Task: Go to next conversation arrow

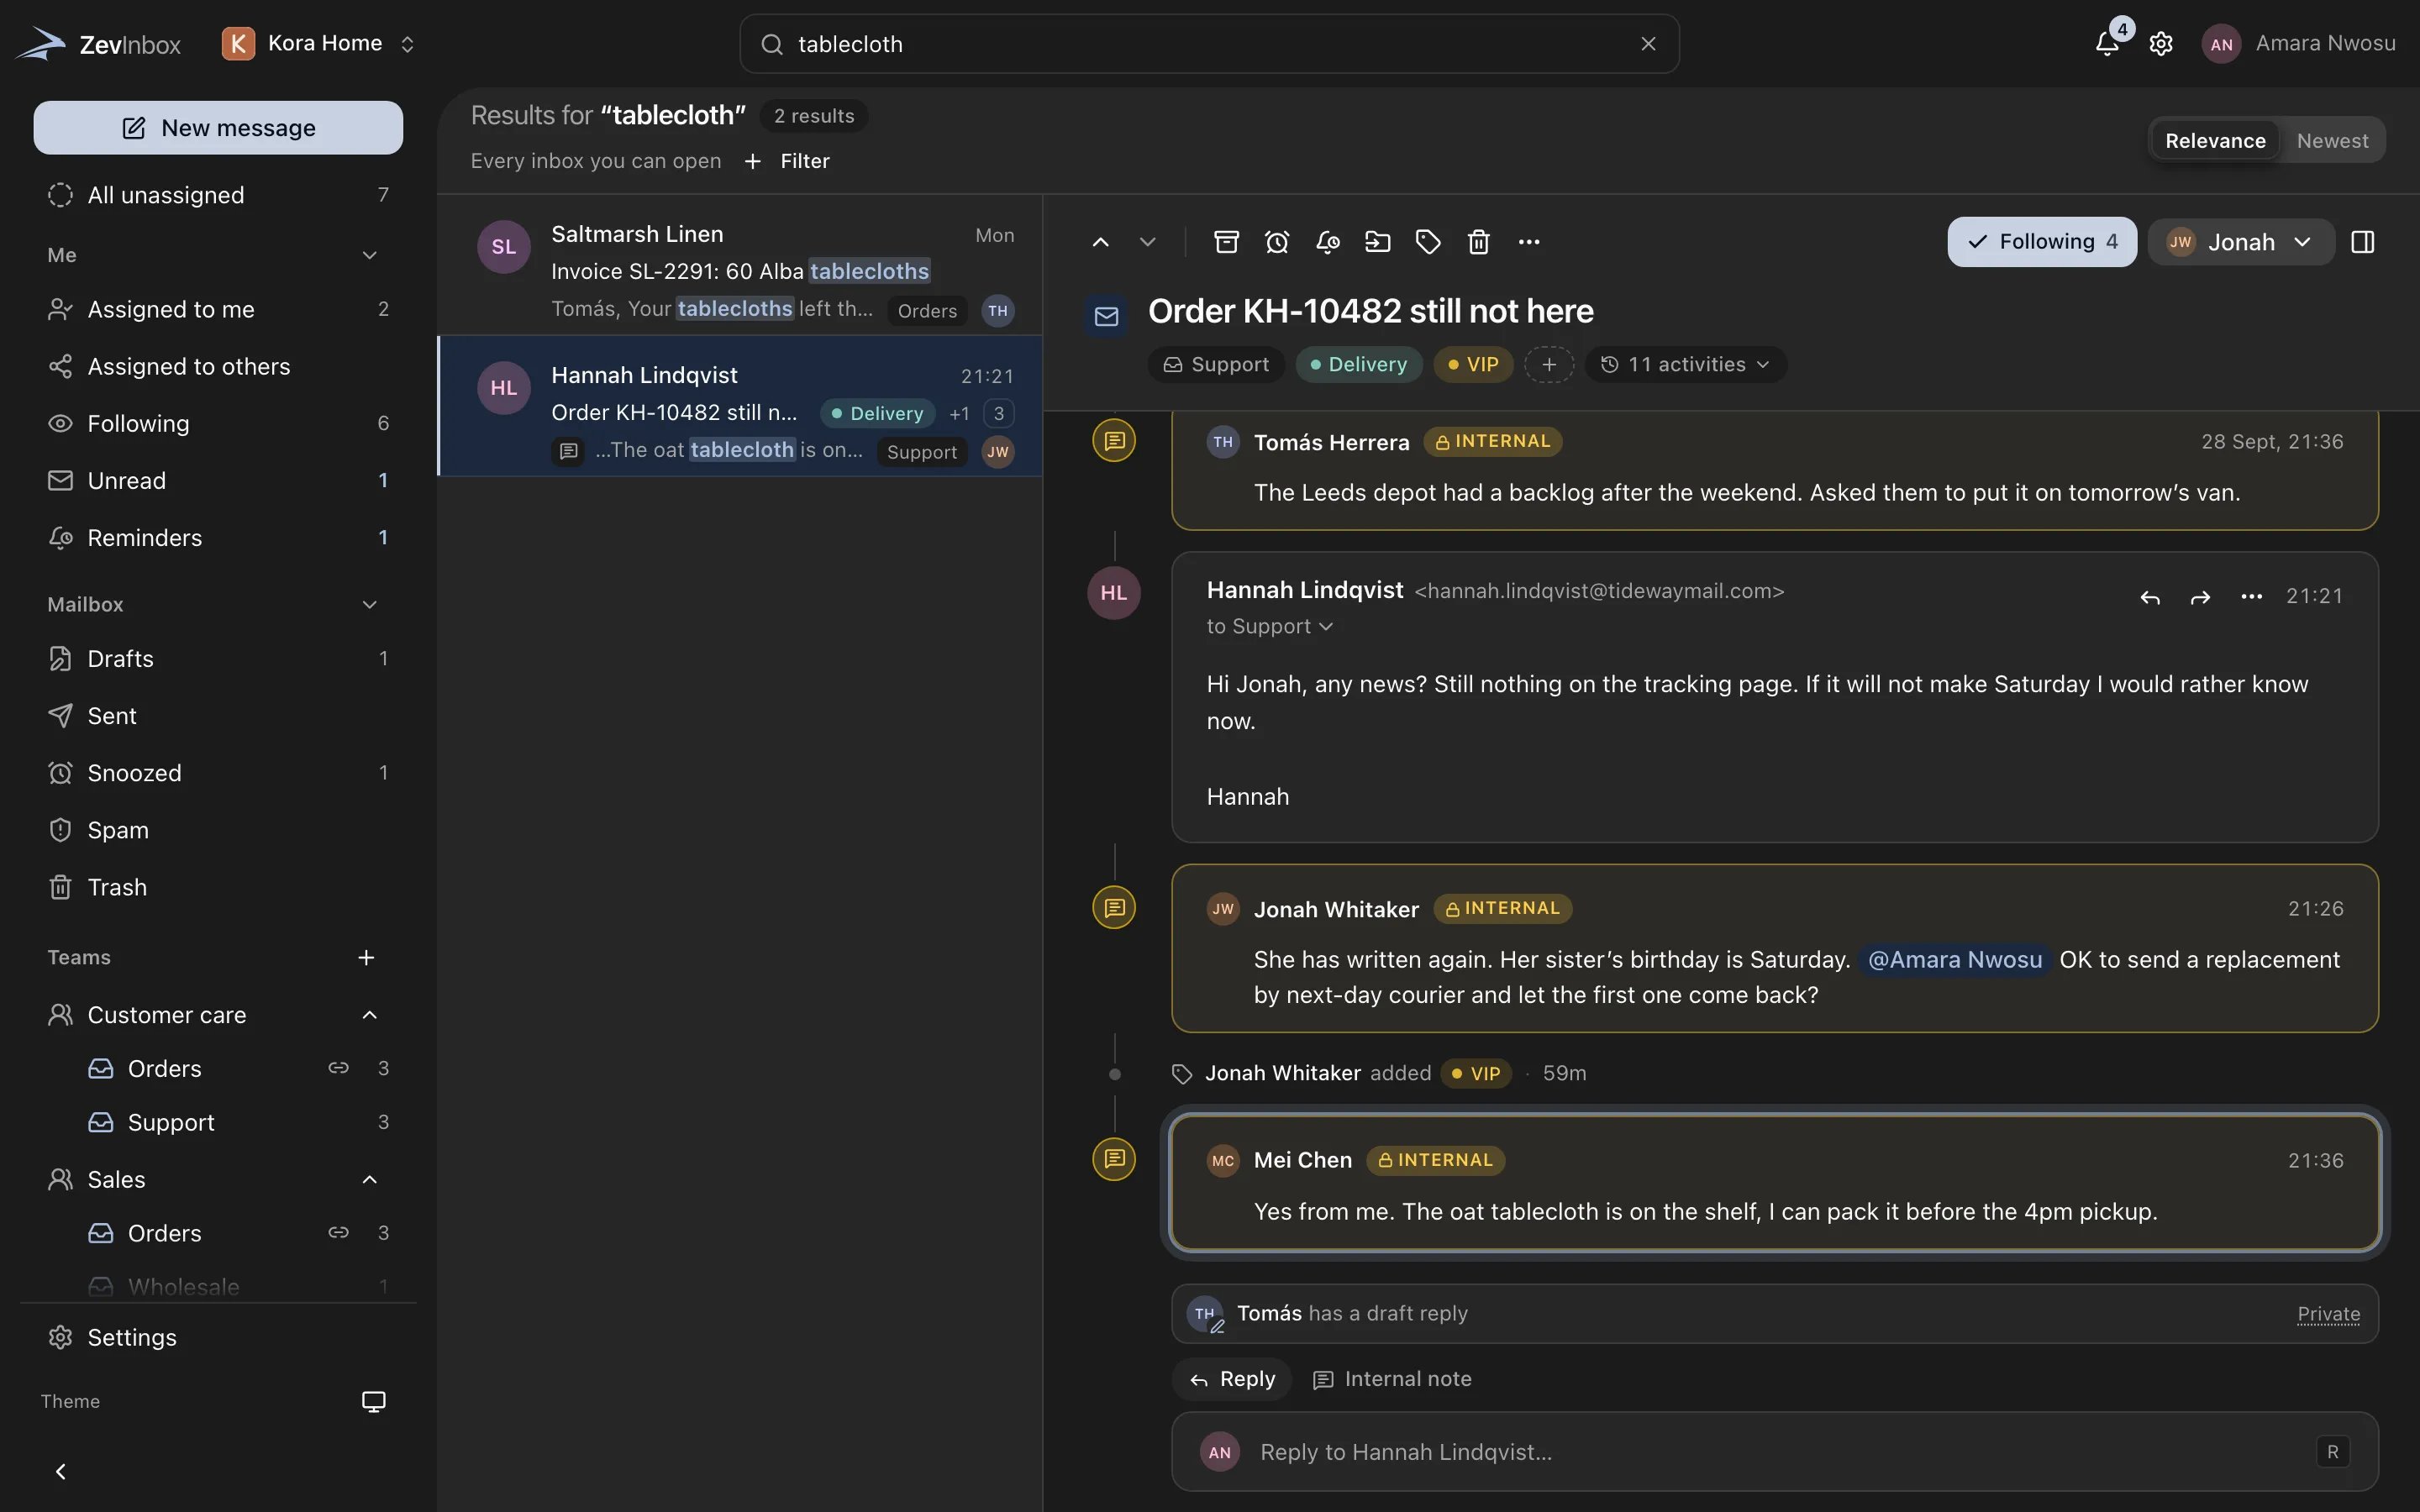Action: point(1147,242)
